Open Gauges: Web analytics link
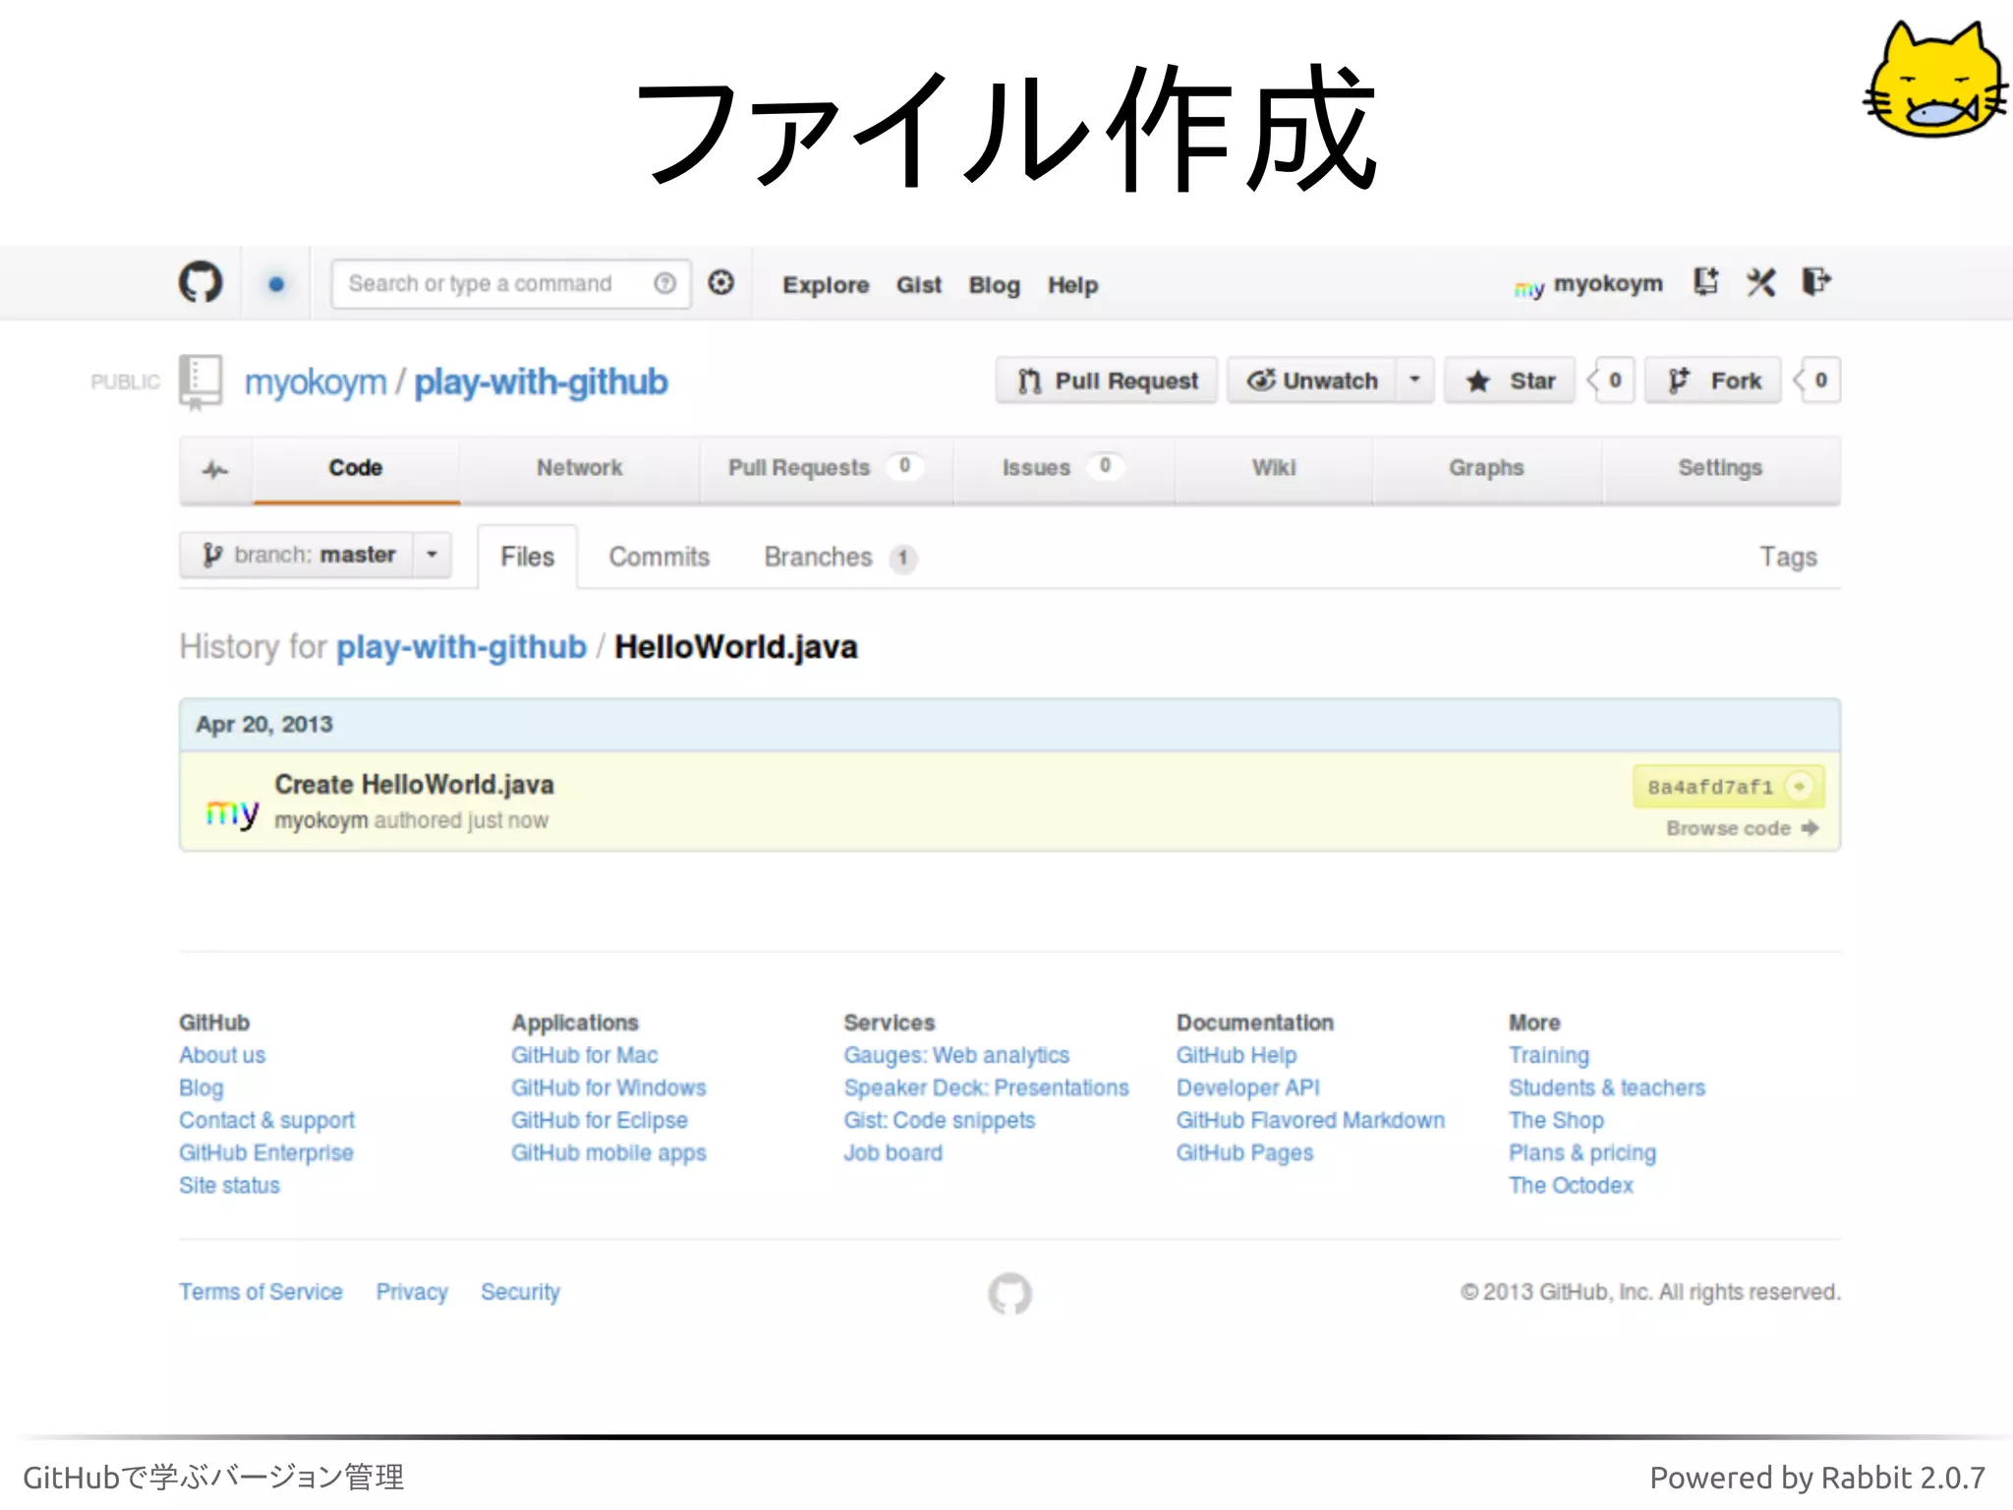The height and width of the screenshot is (1510, 2013). coord(956,1056)
